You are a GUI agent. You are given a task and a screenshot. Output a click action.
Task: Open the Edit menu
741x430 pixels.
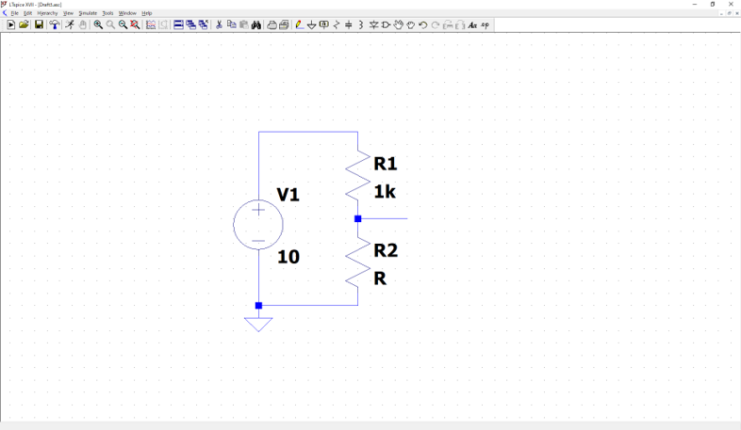click(28, 13)
